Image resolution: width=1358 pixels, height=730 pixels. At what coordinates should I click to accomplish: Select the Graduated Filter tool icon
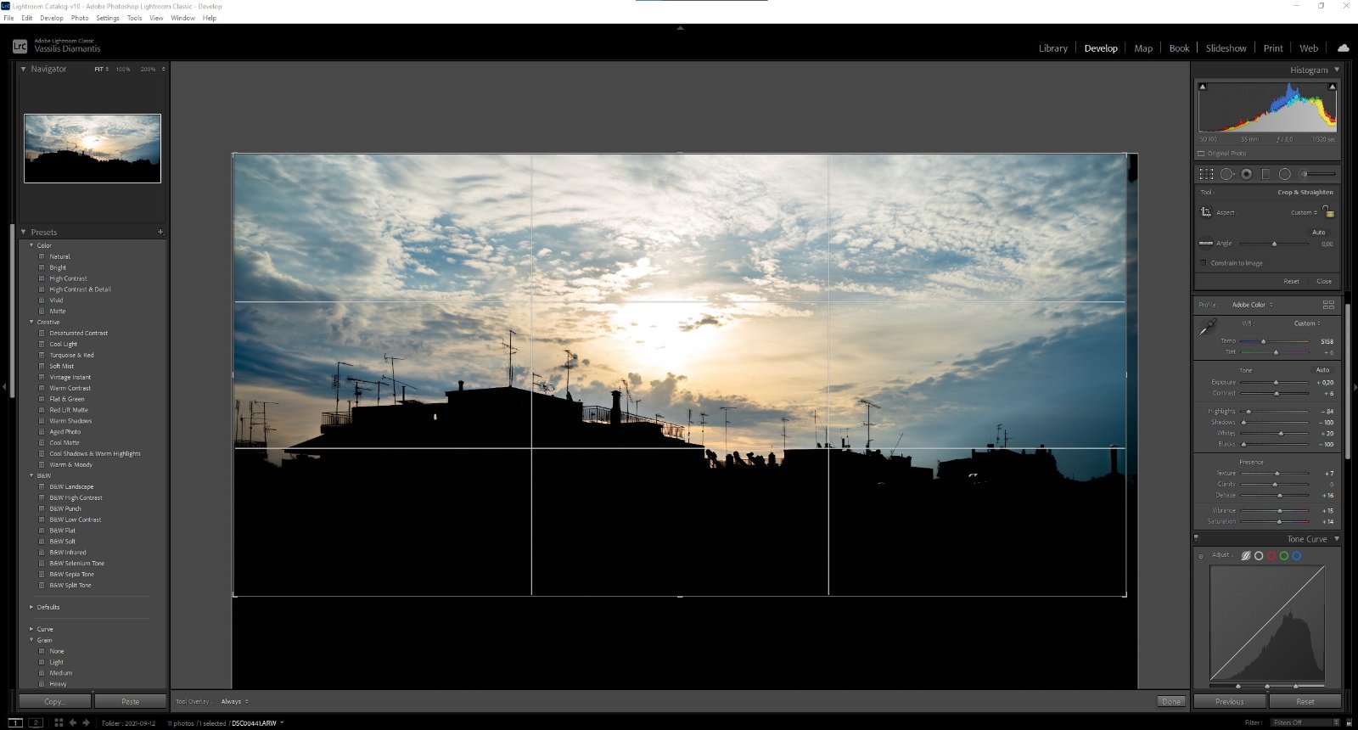(x=1265, y=174)
